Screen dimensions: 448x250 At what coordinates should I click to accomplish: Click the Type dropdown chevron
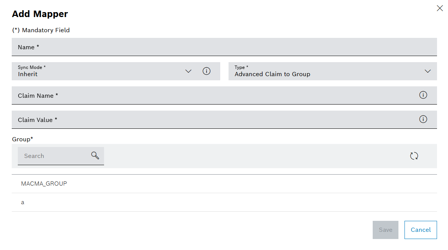click(x=428, y=71)
